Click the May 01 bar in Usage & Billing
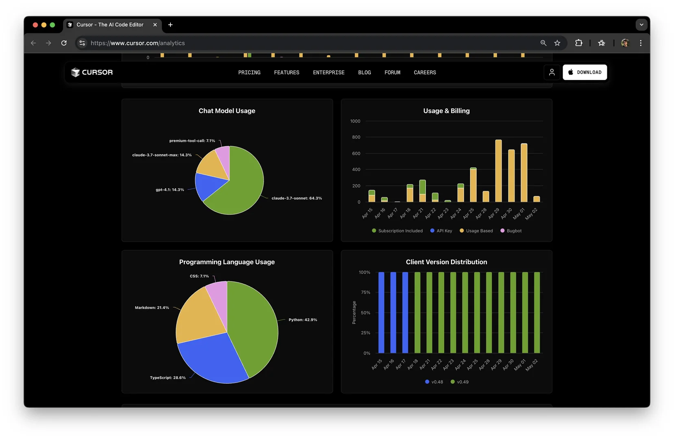 (524, 173)
